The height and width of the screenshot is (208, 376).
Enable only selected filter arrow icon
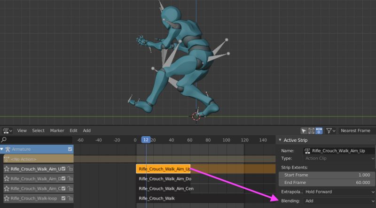tap(304, 131)
